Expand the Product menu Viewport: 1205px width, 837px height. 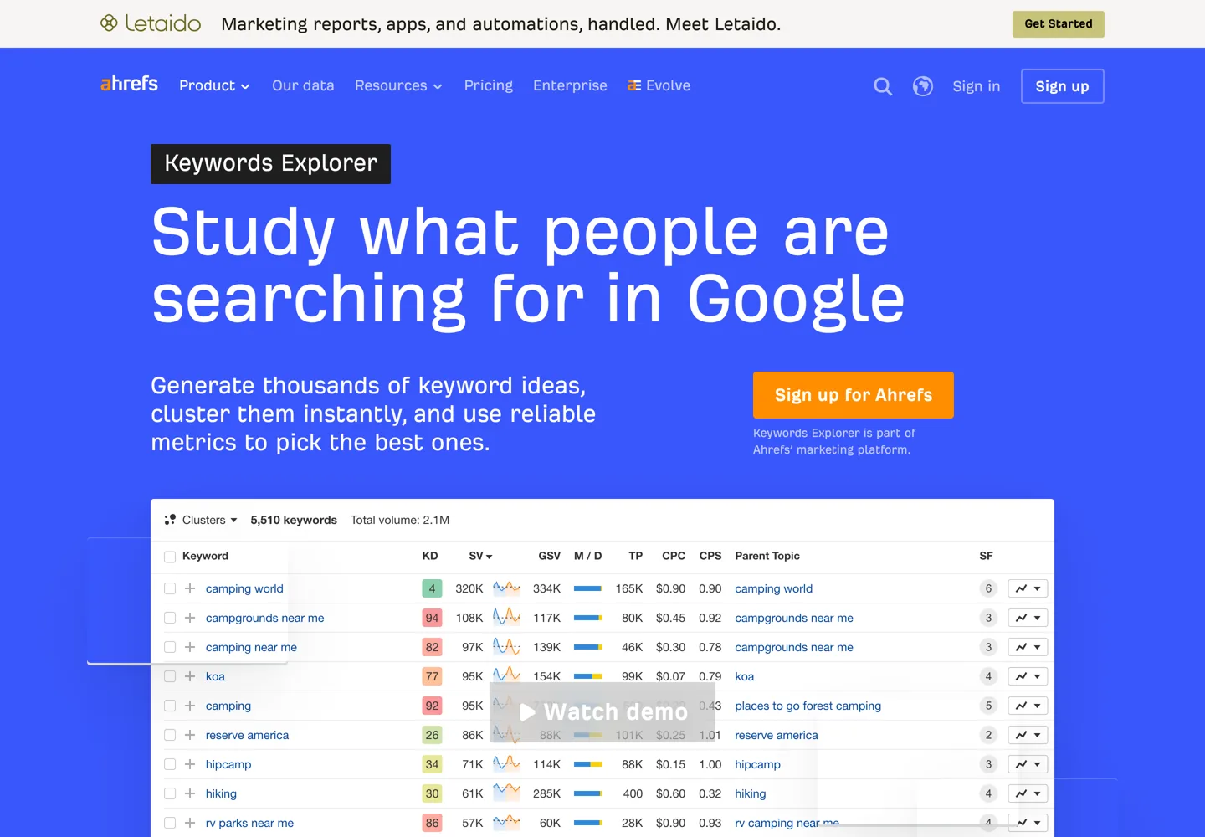point(214,85)
